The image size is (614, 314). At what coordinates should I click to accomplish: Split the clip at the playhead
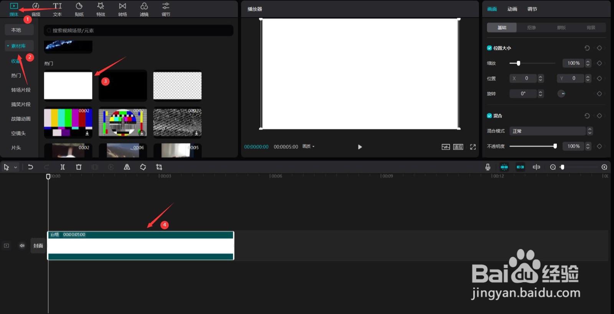(63, 167)
